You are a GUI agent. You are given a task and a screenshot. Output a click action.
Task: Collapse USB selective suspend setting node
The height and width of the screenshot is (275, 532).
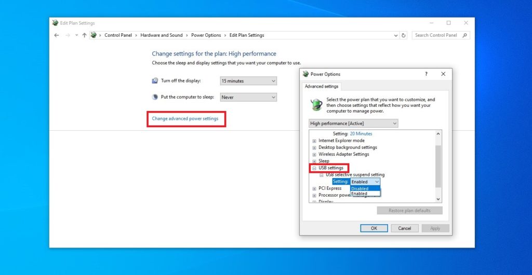(321, 175)
